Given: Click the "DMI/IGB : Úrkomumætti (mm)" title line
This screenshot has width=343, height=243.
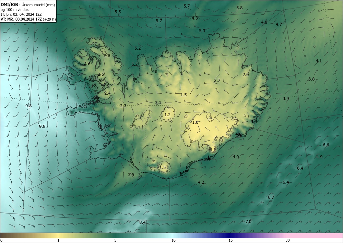Looking at the screenshot, I should 28,5.
